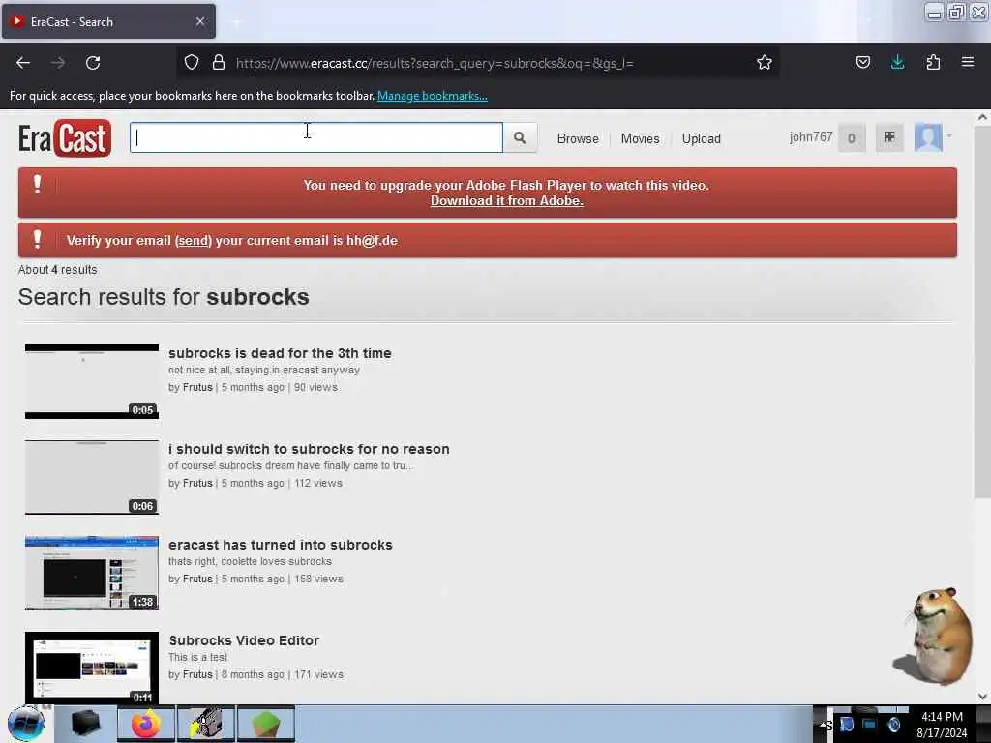The height and width of the screenshot is (743, 991).
Task: Click the 0:05 duration video thumbnail
Action: pos(92,381)
